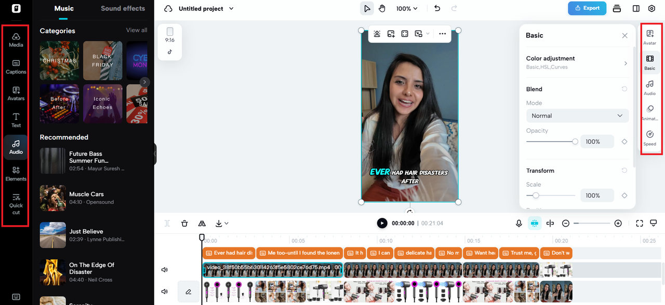665x305 pixels.
Task: Open the Text panel
Action: tap(16, 120)
